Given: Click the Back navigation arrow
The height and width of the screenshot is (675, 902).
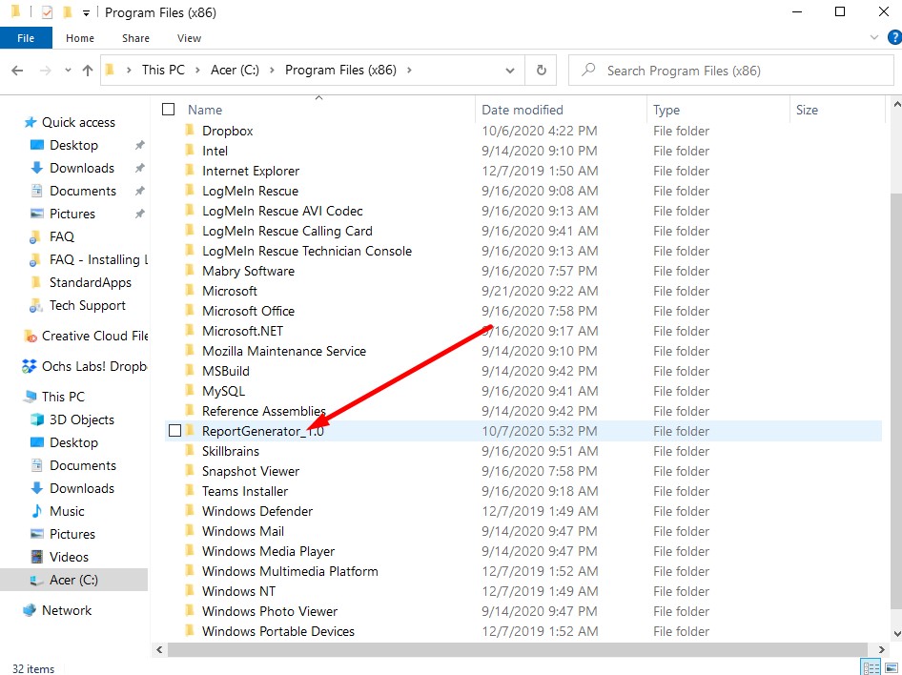Looking at the screenshot, I should click(x=17, y=71).
